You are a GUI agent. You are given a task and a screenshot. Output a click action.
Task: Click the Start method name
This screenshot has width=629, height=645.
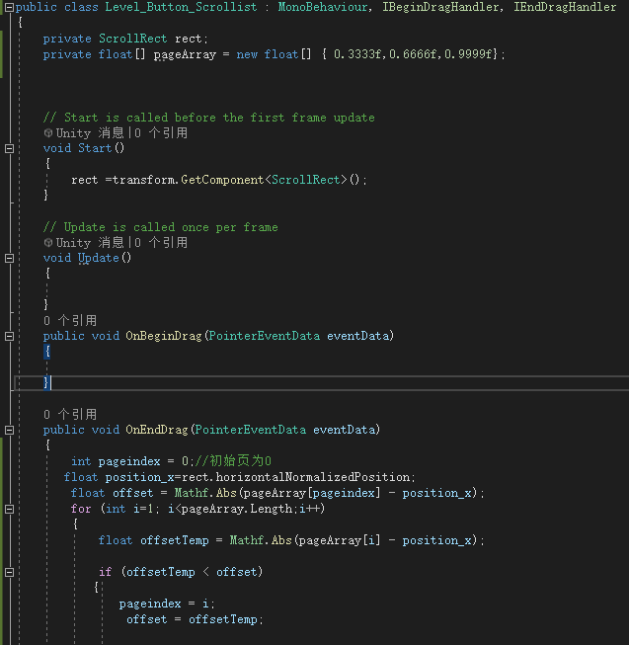pyautogui.click(x=95, y=148)
